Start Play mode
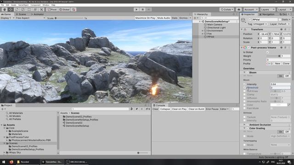This screenshot has width=294, height=165. point(136,9)
